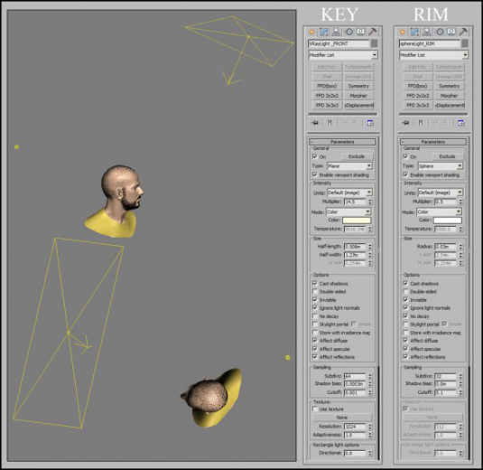This screenshot has width=483, height=470.
Task: Click the Exclude button in RIM panel
Action: [447, 156]
